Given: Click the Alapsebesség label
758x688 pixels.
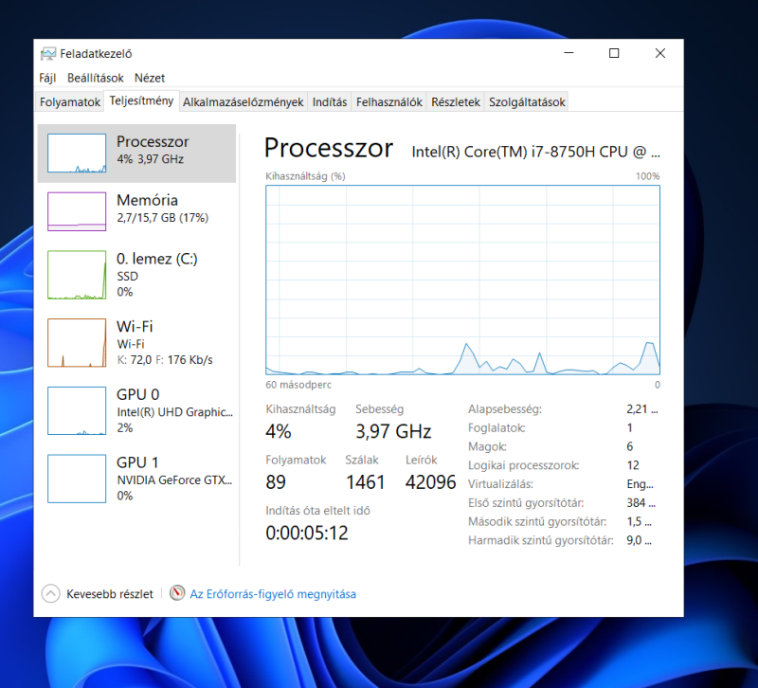Looking at the screenshot, I should 505,409.
